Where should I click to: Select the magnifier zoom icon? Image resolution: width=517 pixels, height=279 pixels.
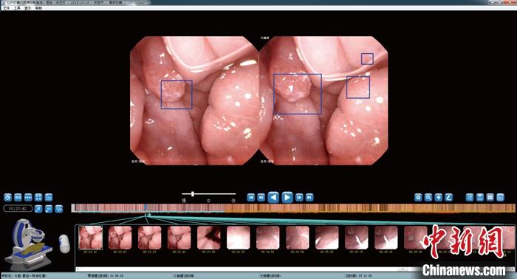428,197
